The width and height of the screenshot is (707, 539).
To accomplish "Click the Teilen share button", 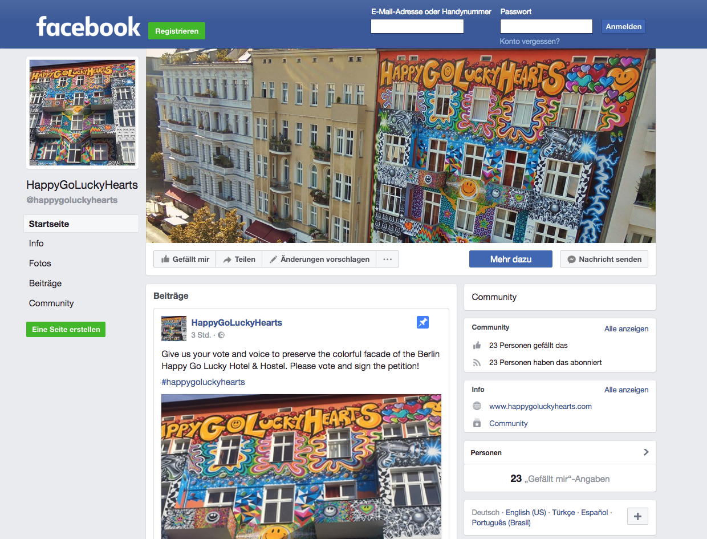I will (239, 260).
